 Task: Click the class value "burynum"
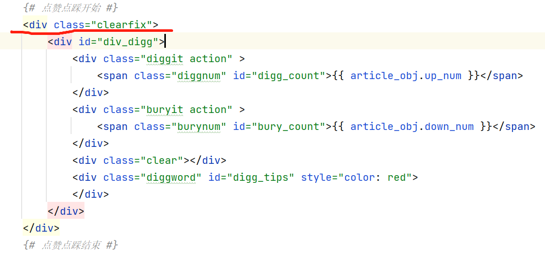pyautogui.click(x=199, y=127)
